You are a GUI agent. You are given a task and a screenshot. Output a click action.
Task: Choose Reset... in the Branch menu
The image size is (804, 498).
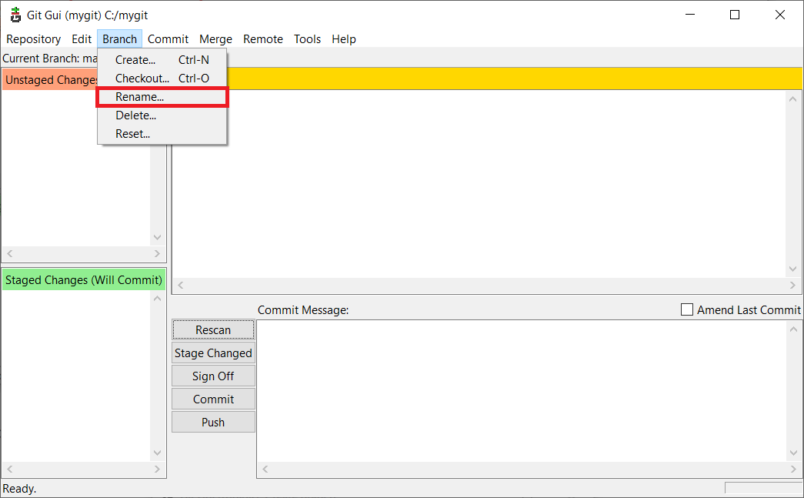click(x=132, y=134)
